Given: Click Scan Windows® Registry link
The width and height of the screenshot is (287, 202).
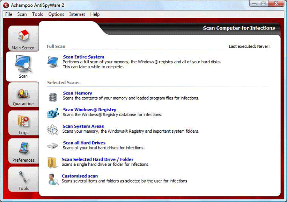Looking at the screenshot, I should (x=90, y=110).
